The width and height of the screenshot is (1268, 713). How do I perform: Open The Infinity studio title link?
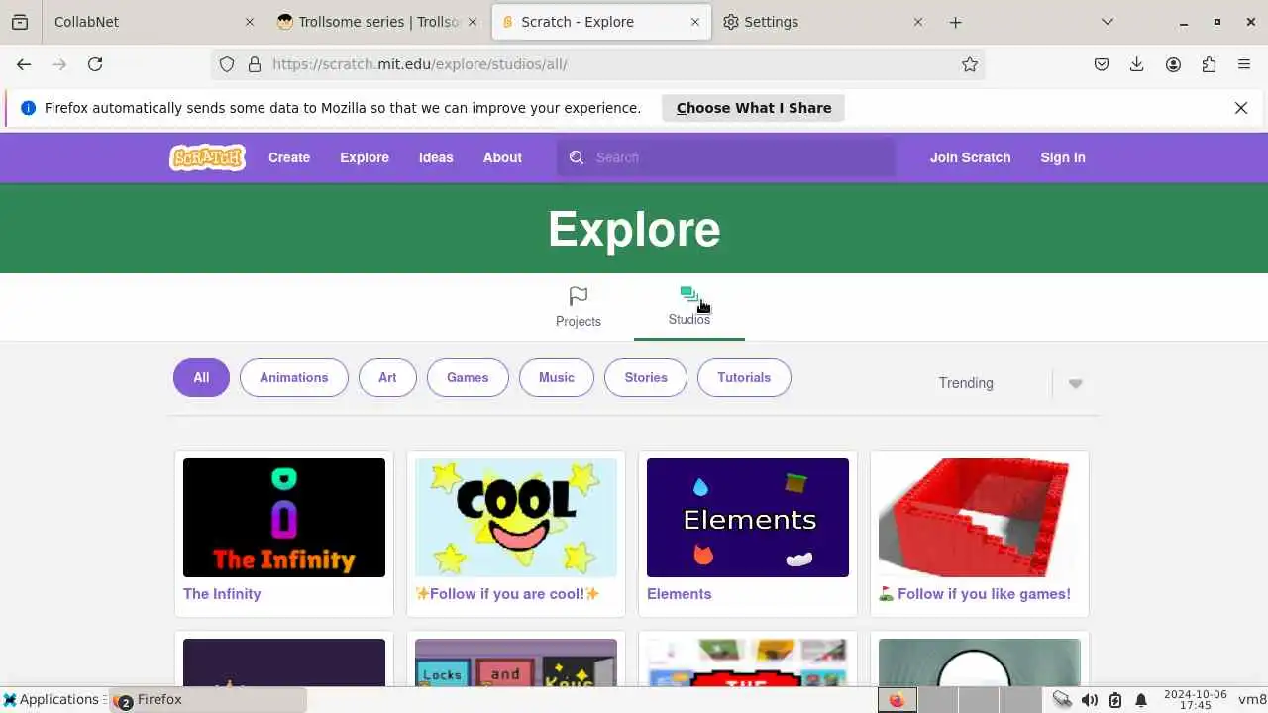point(222,594)
